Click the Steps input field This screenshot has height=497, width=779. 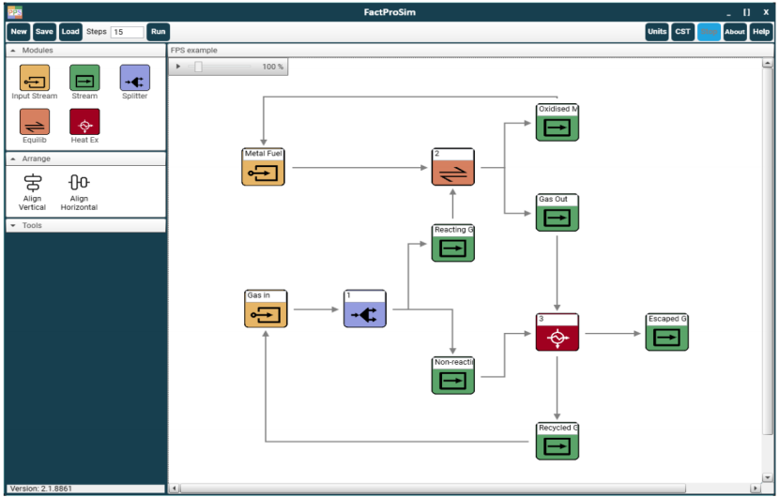pyautogui.click(x=127, y=32)
